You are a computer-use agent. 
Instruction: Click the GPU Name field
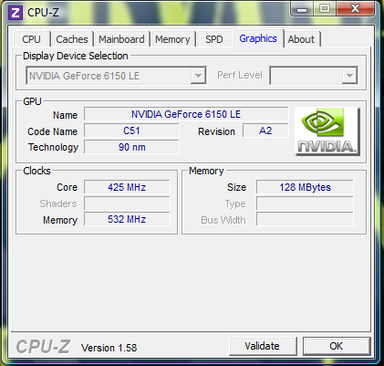point(186,114)
